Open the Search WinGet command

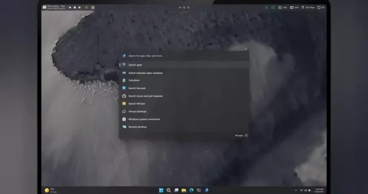[184, 104]
